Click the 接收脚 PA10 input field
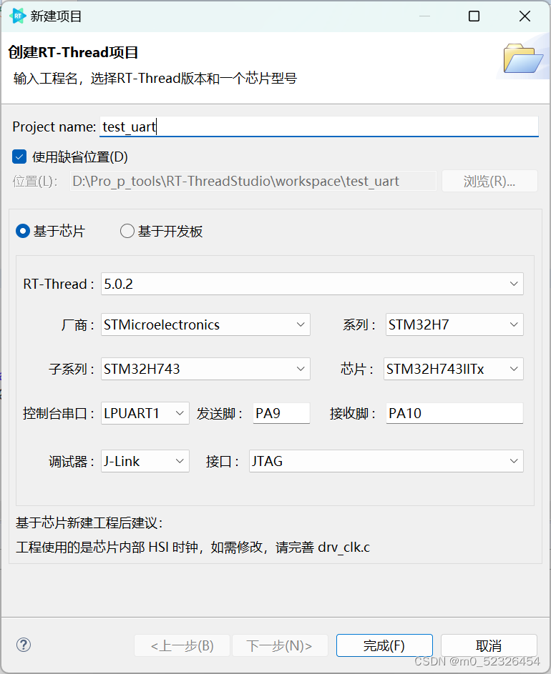Viewport: 551px width, 674px height. [454, 413]
